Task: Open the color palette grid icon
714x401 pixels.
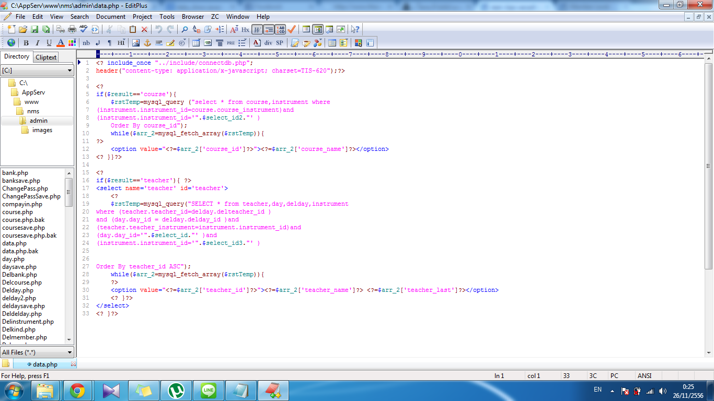Action: 72,43
